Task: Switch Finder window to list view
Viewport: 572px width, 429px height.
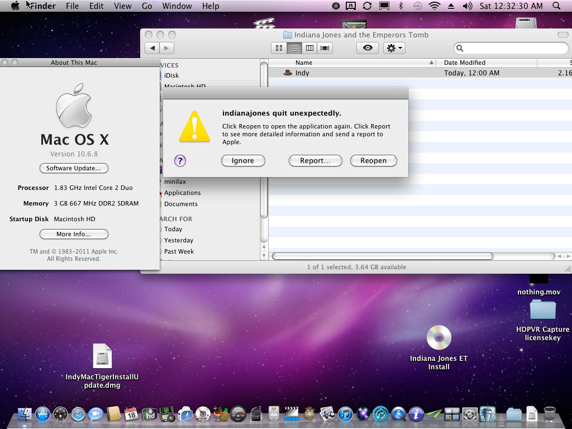Action: 294,48
